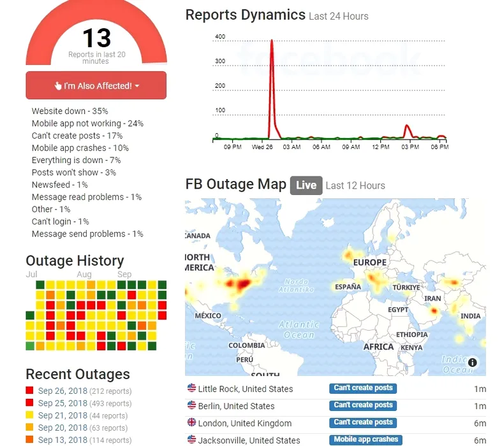This screenshot has width=502, height=446.
Task: Click Can't login - 1% entry
Action: [x=60, y=222]
